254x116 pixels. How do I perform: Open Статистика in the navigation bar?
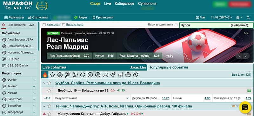(x=38, y=18)
